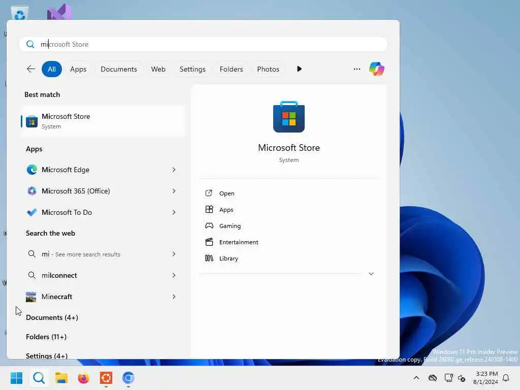Launch Firefox from the taskbar
This screenshot has height=390, width=520.
coord(84,378)
